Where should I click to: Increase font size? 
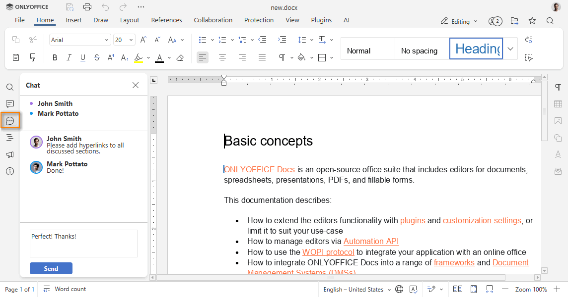pyautogui.click(x=143, y=40)
